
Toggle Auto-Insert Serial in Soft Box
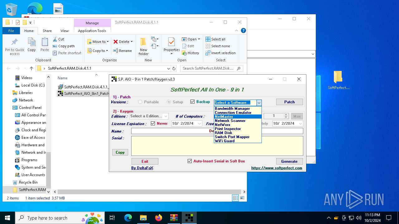[190, 161]
